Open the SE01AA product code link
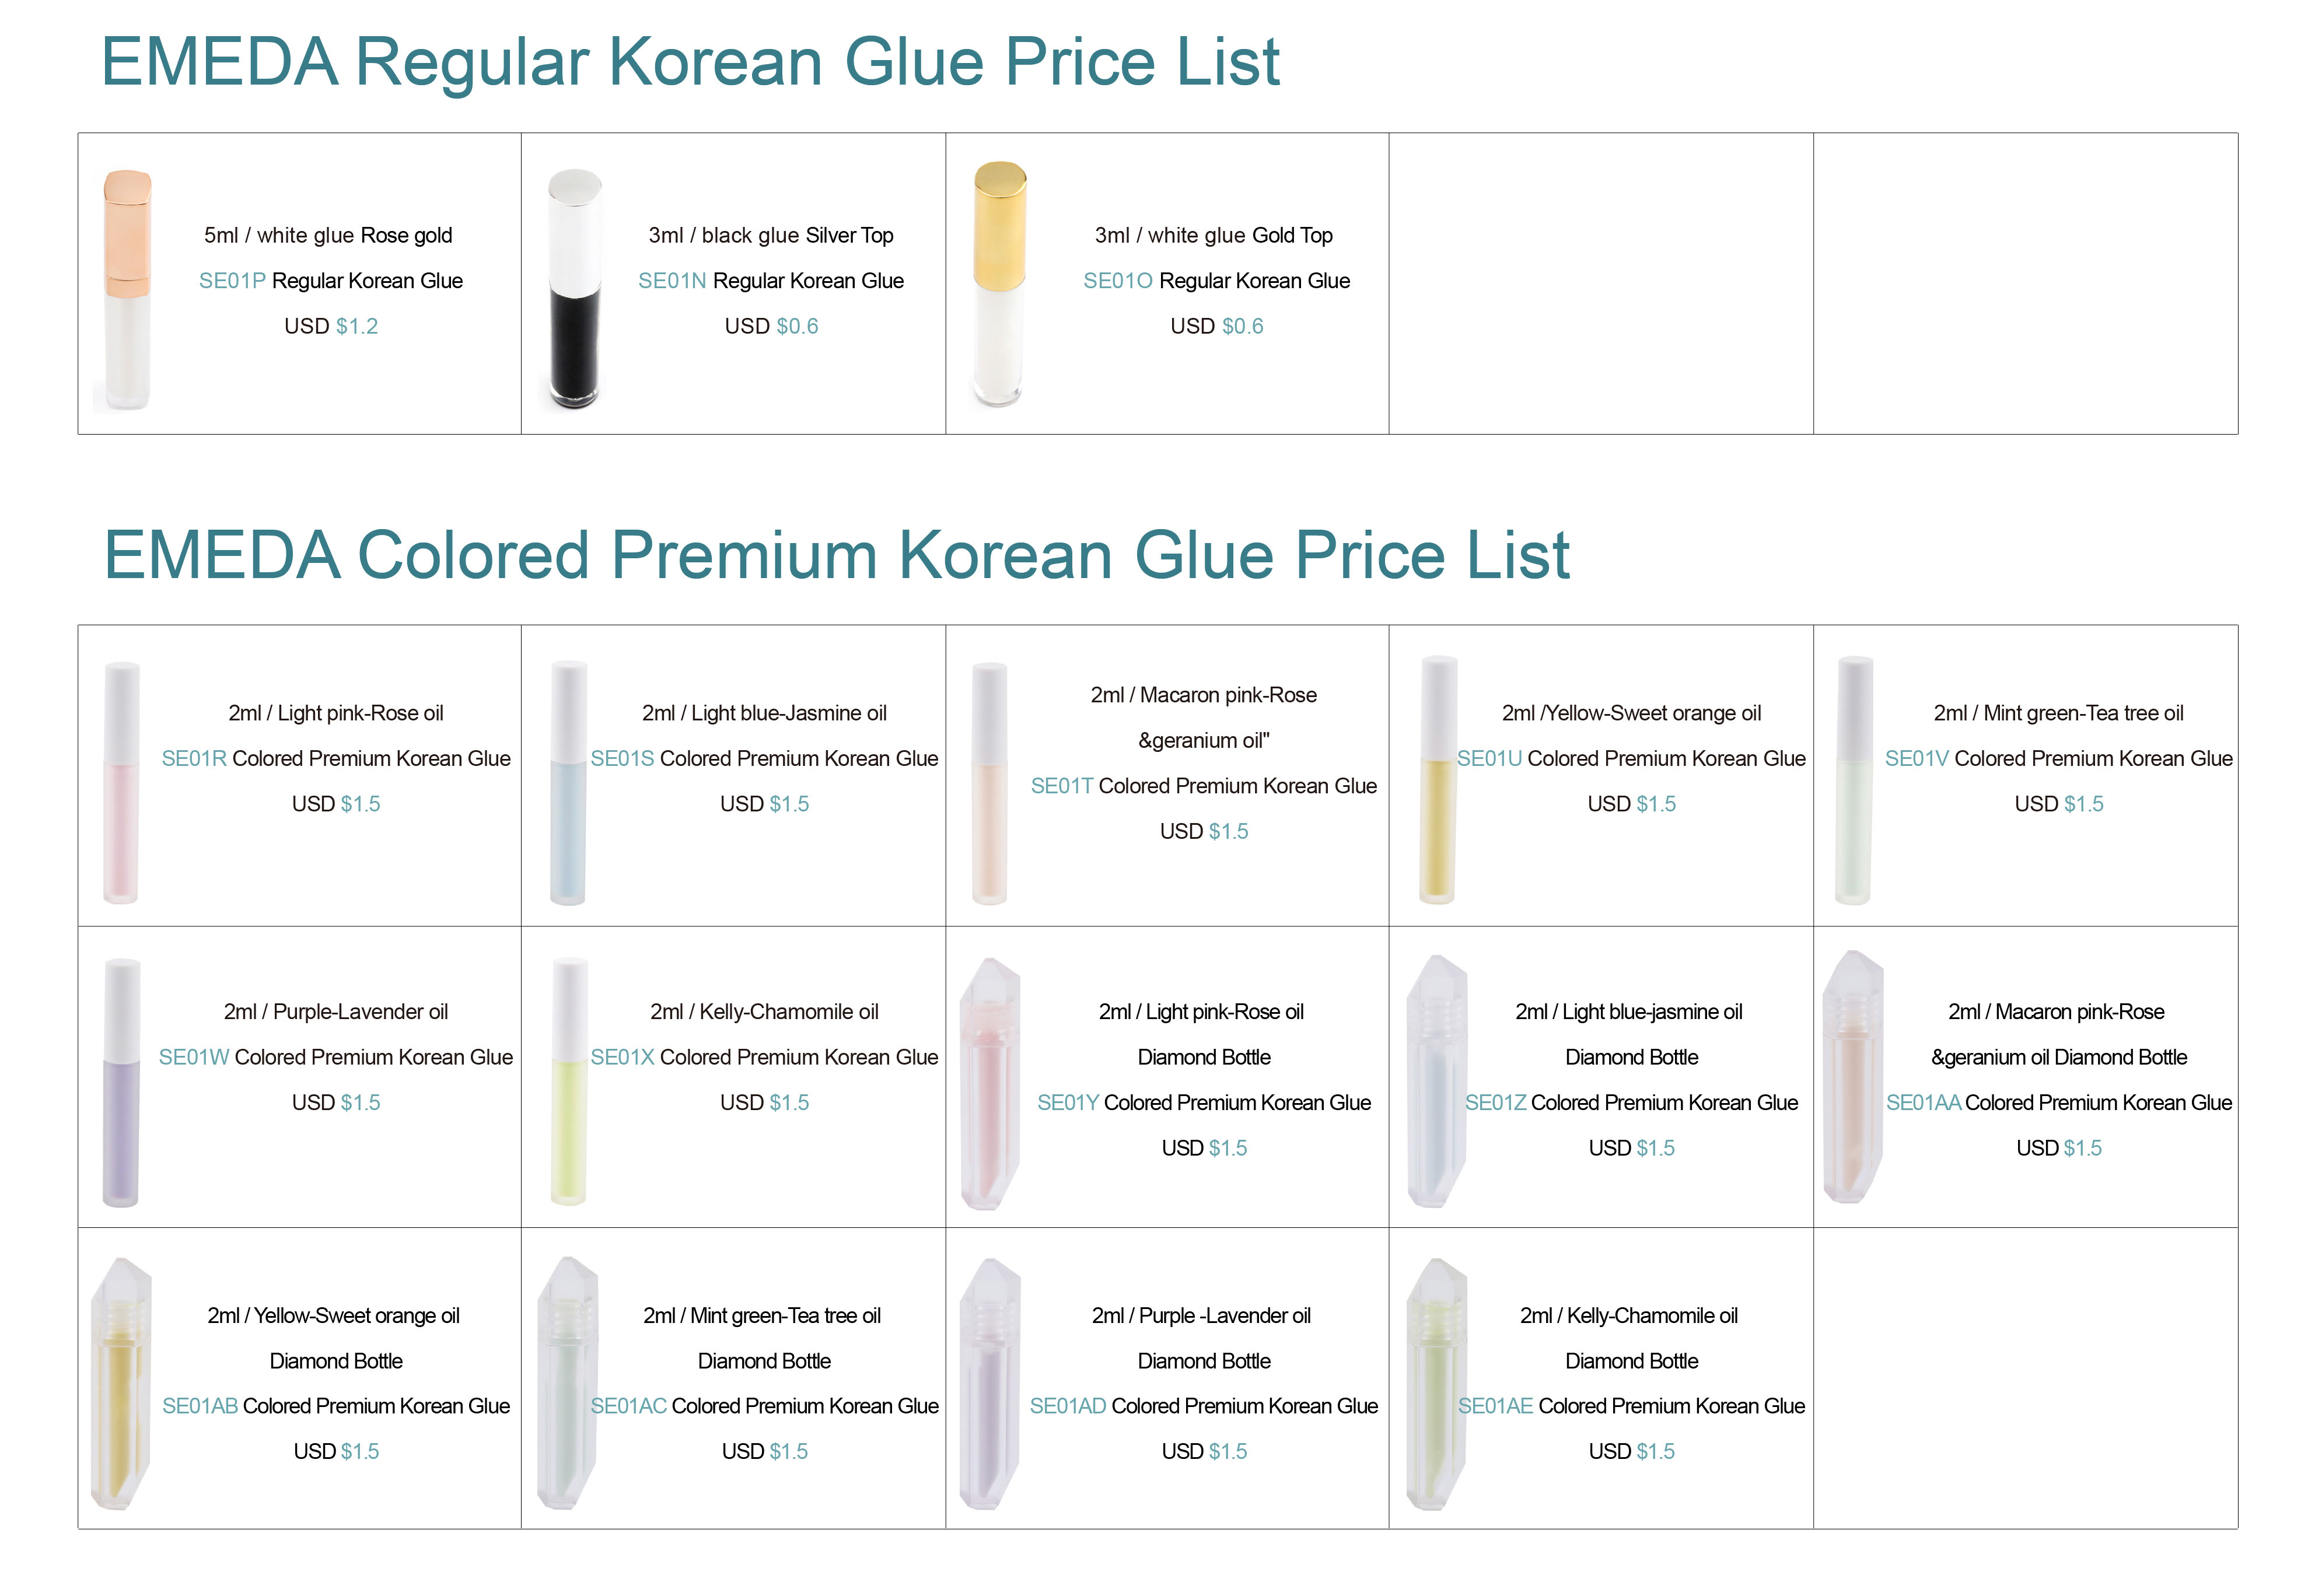 (1922, 1103)
